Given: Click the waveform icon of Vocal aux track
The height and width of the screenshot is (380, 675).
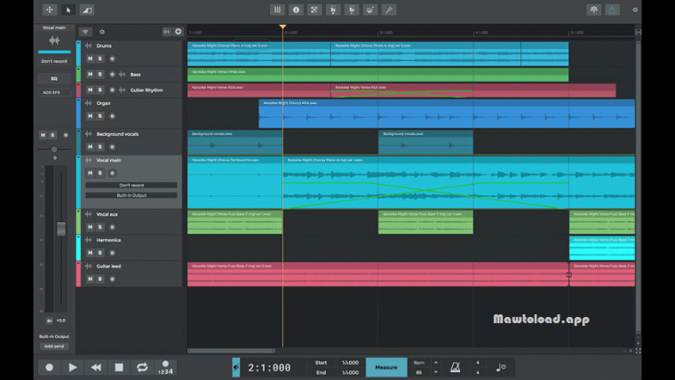Looking at the screenshot, I should (x=88, y=214).
